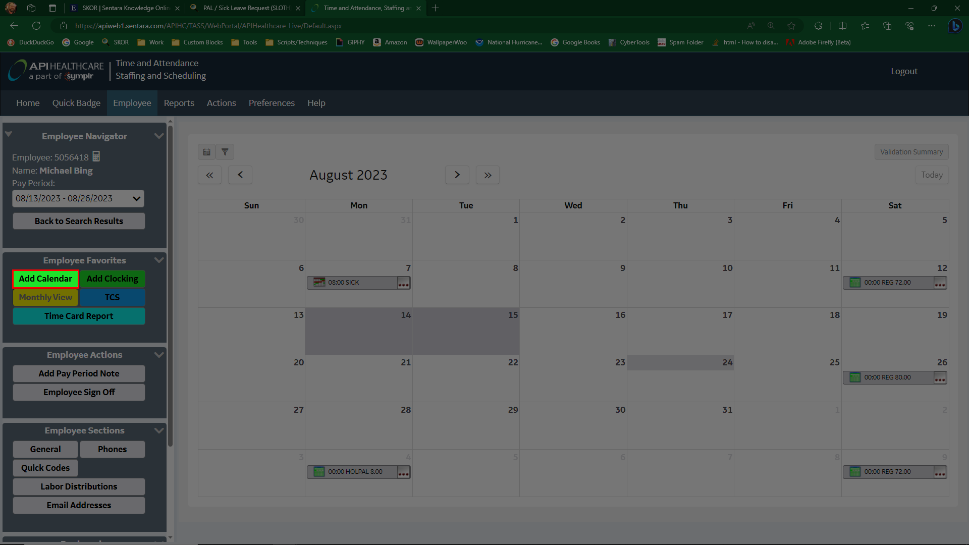Image resolution: width=969 pixels, height=545 pixels.
Task: Click the zoom magnifier in address bar
Action: (771, 26)
